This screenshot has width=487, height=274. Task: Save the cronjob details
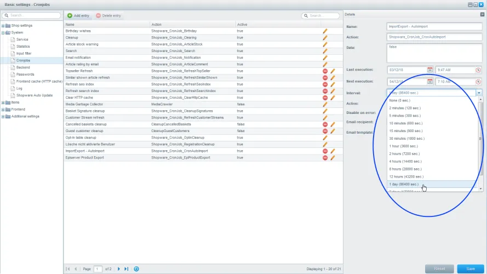pos(470,269)
